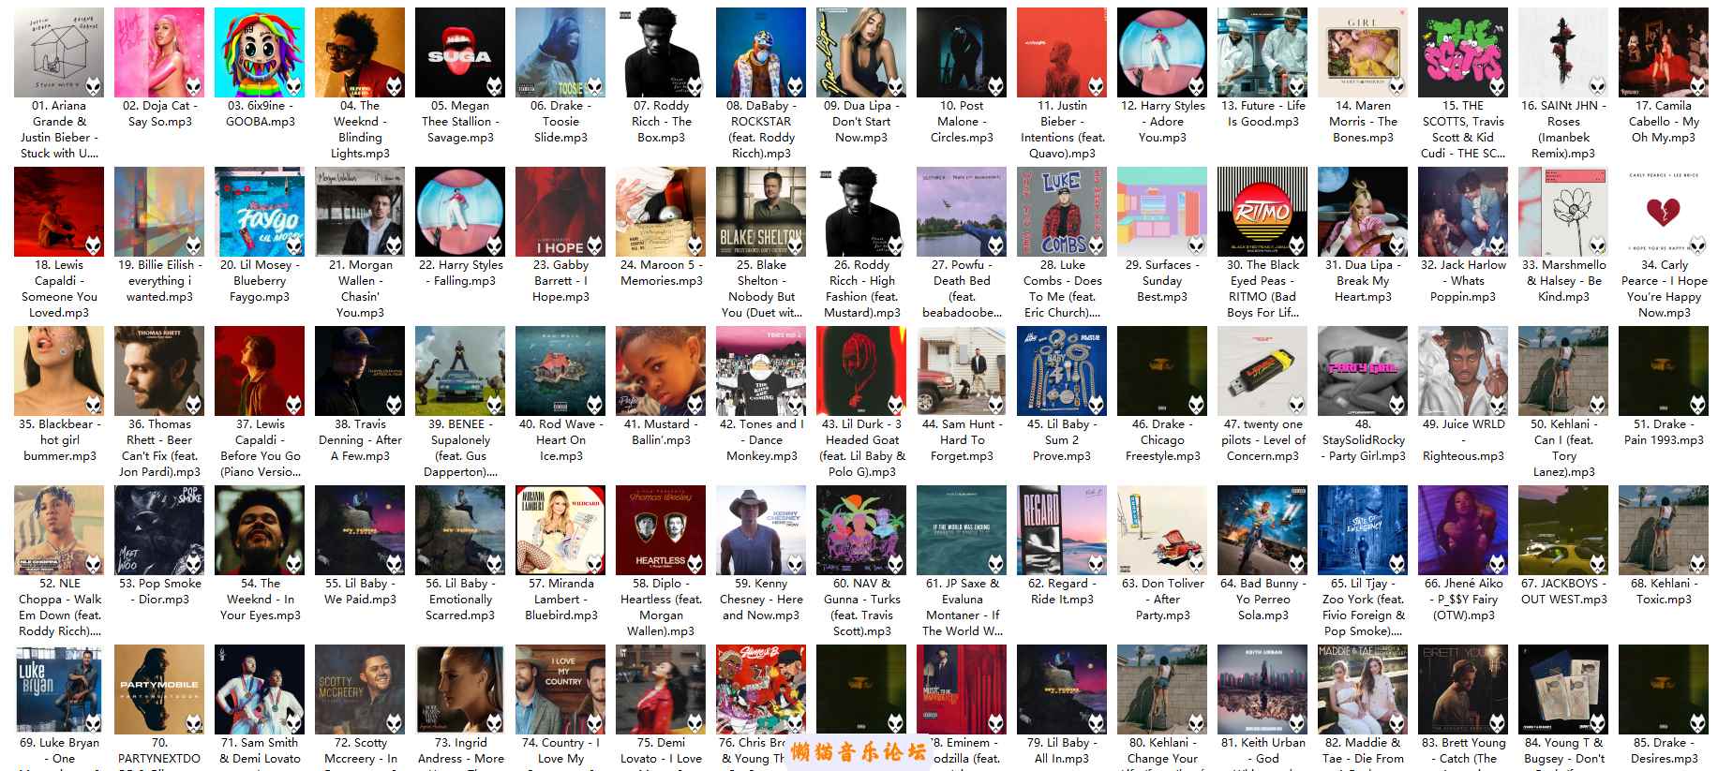Click file name '30. The Black Eyed Peas - RITMO'
Screen dimensions: 1718x771
coord(1262,289)
